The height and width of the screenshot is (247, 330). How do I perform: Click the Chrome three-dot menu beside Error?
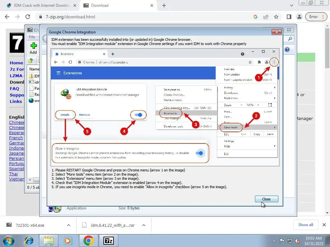[x=323, y=17]
